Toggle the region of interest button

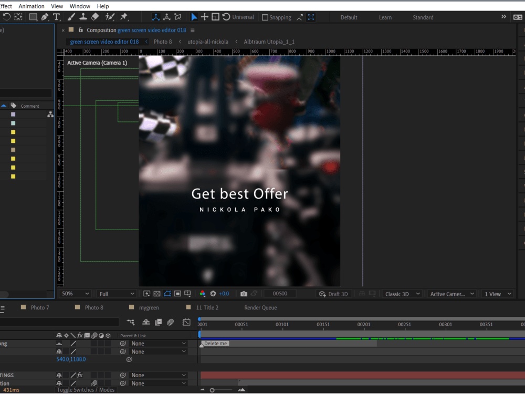click(177, 294)
